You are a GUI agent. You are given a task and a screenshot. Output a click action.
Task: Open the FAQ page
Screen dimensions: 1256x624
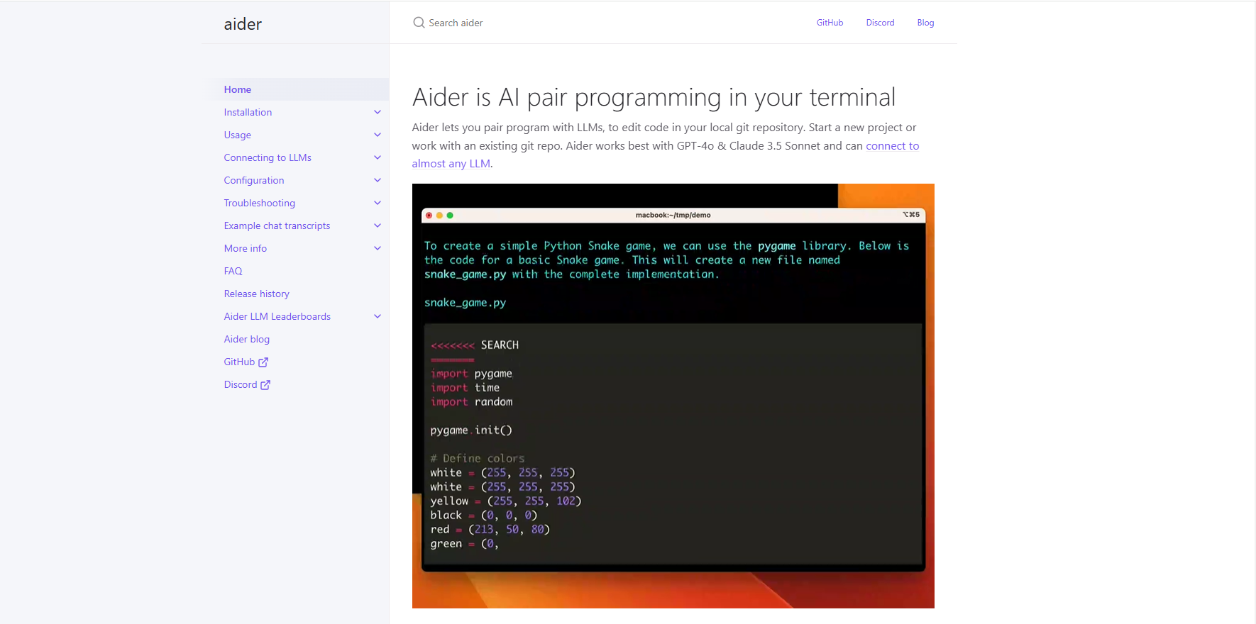[x=233, y=271]
